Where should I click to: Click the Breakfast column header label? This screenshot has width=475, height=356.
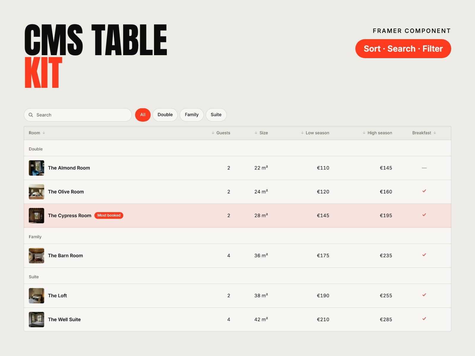422,133
